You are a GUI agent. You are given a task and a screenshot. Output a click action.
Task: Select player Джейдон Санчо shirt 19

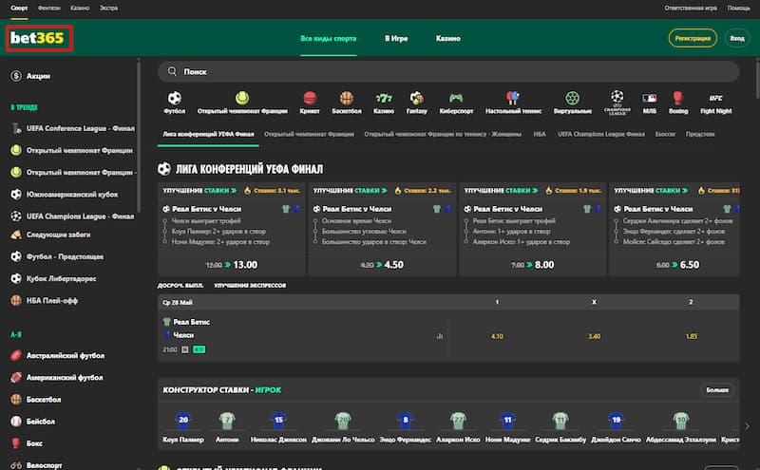[x=616, y=426]
